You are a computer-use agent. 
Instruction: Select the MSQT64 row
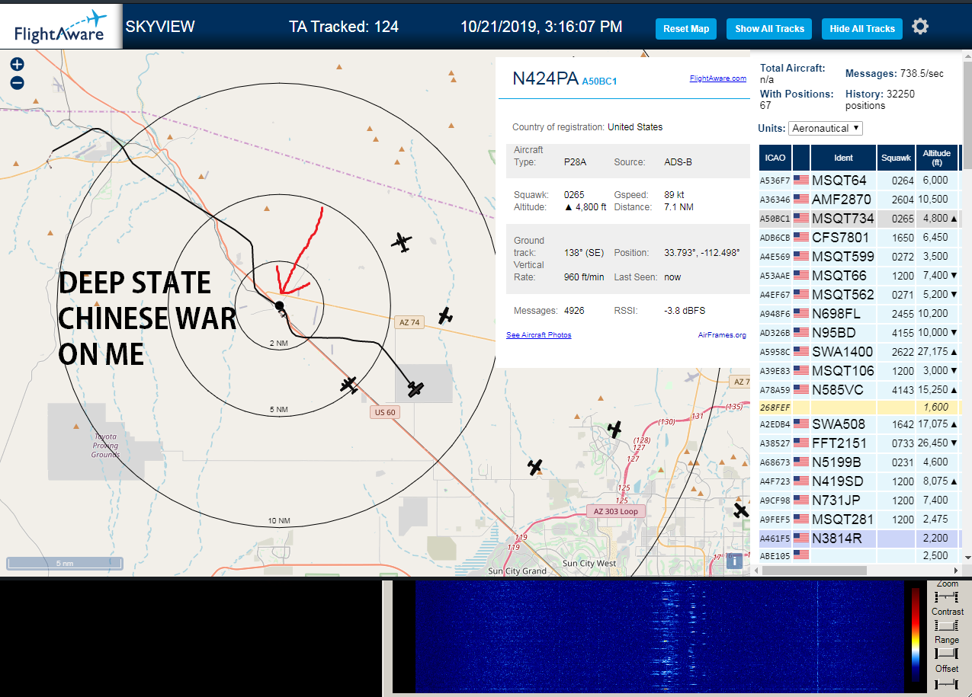tap(858, 181)
